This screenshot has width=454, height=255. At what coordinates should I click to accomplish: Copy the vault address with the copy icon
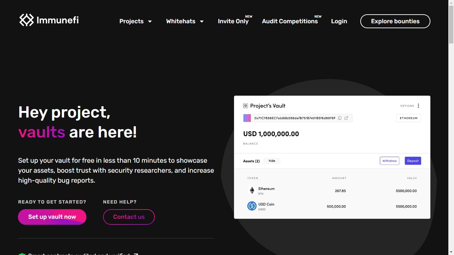point(340,118)
